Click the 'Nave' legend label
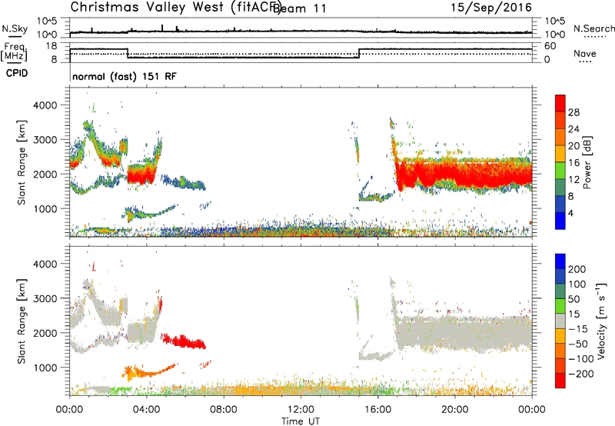615x426 pixels. 585,54
